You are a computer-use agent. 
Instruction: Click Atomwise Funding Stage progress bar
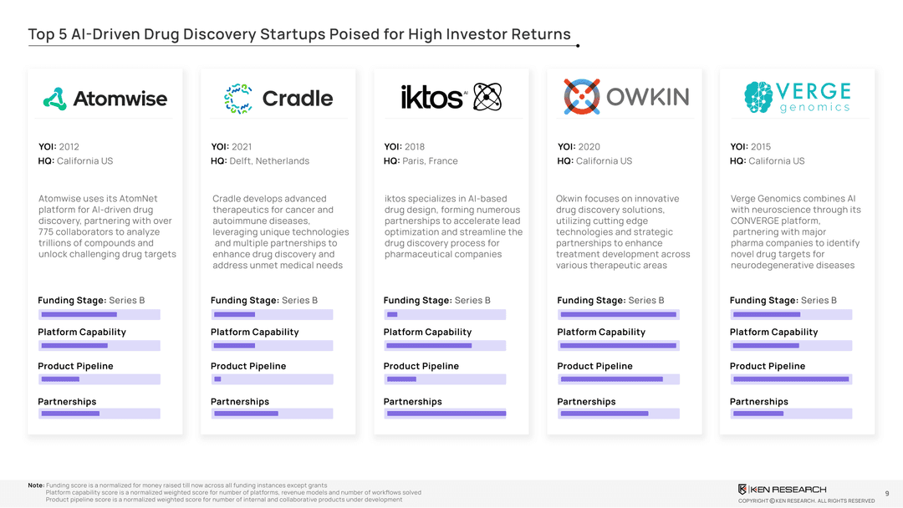pos(99,314)
